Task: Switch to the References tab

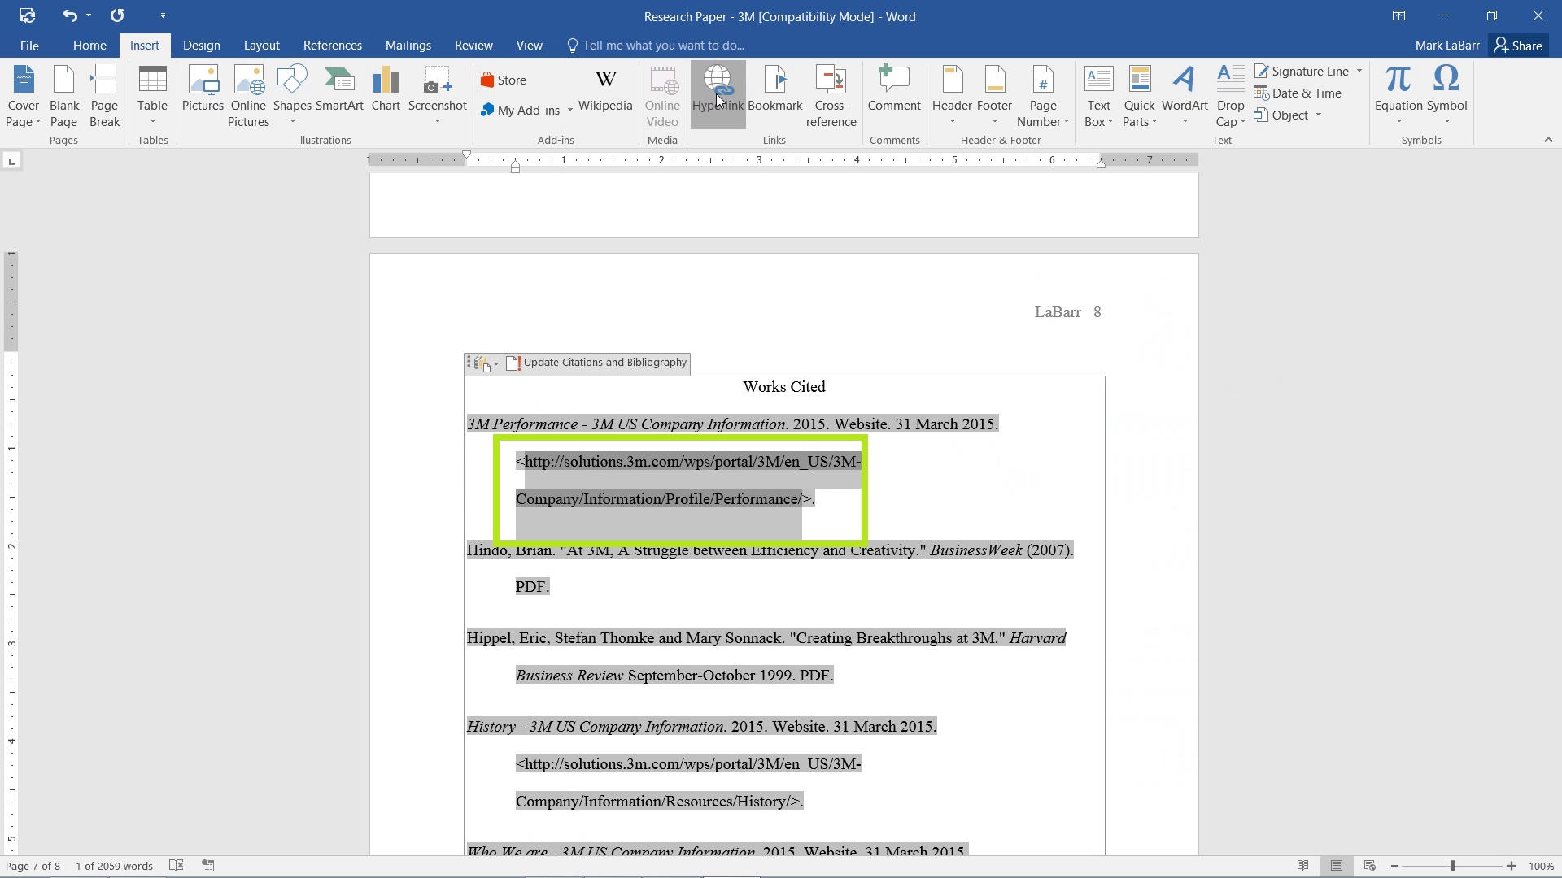Action: coord(332,46)
